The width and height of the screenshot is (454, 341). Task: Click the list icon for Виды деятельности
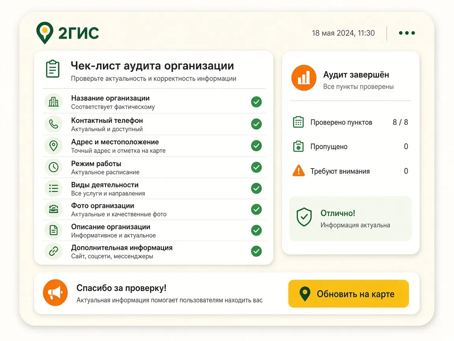tap(54, 189)
